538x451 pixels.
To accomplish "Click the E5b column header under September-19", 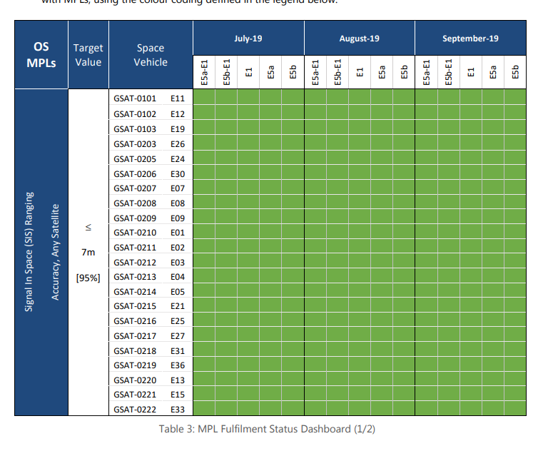I will click(x=515, y=72).
